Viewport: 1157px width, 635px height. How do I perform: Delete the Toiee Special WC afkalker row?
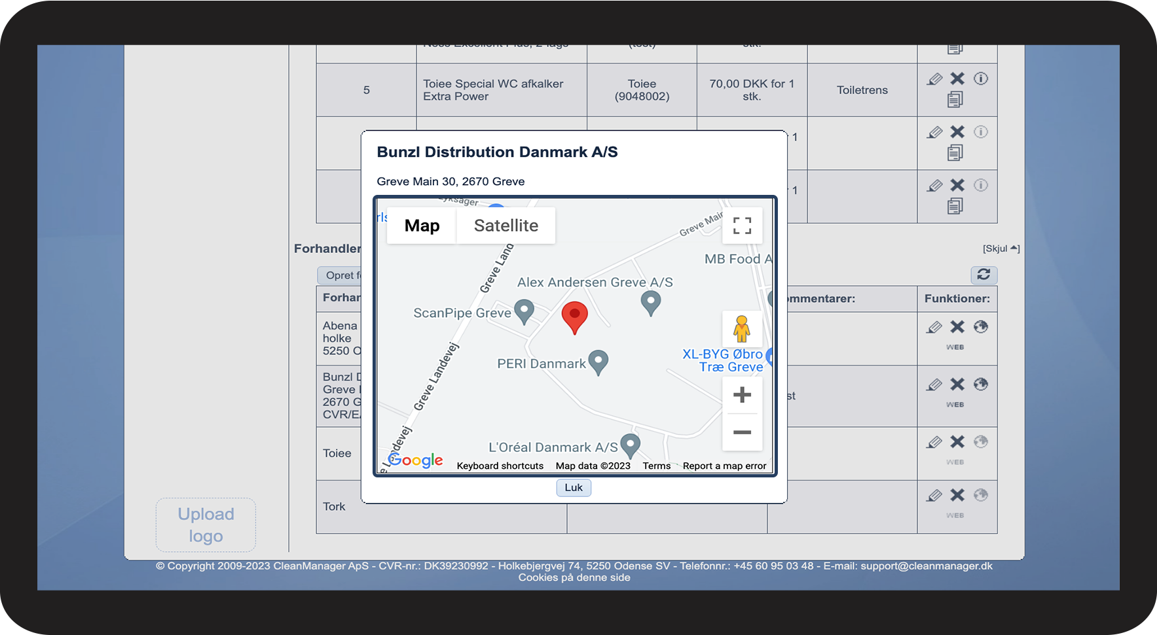coord(957,79)
